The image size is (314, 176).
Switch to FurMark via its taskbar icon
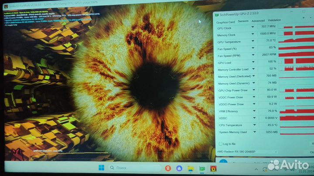214,169
